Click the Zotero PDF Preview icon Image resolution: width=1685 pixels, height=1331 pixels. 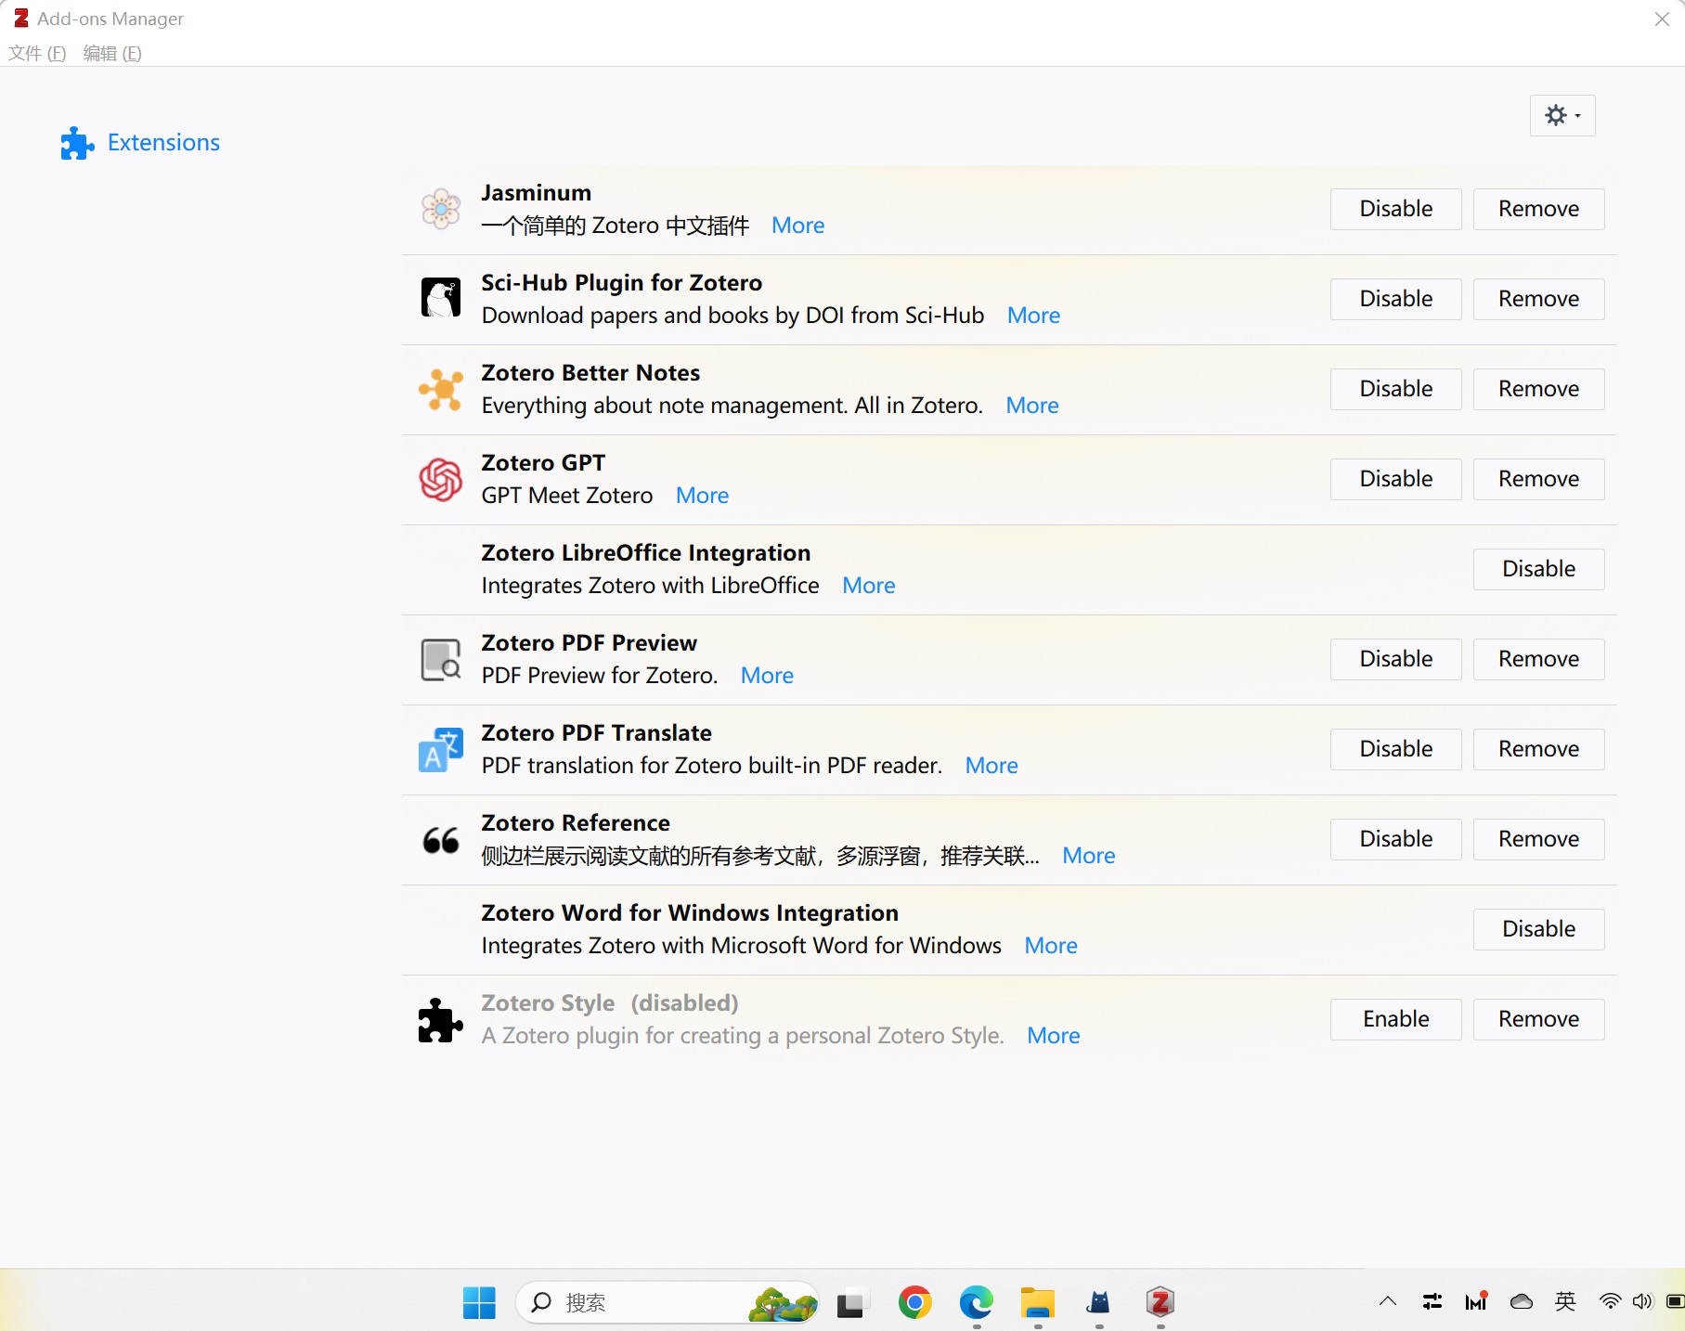pyautogui.click(x=441, y=660)
